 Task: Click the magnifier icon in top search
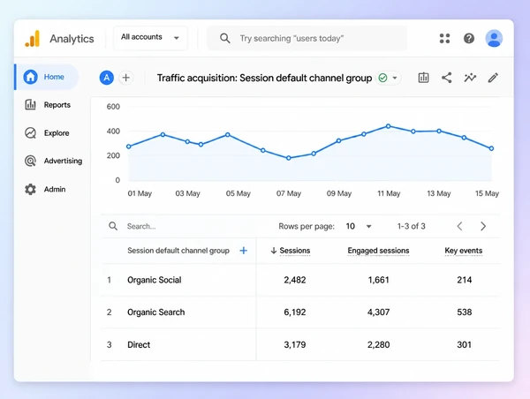point(224,38)
